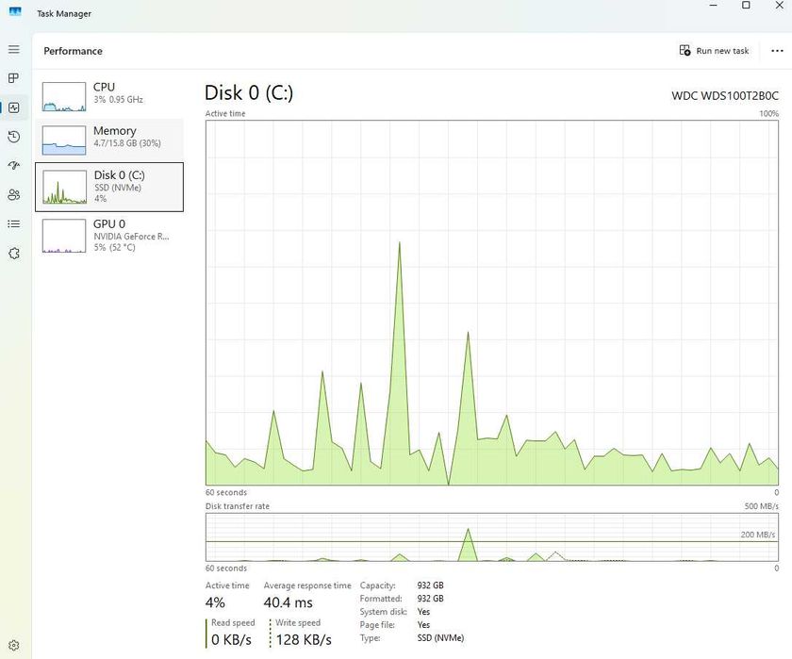Select the CPU performance item
This screenshot has width=792, height=659.
point(109,96)
